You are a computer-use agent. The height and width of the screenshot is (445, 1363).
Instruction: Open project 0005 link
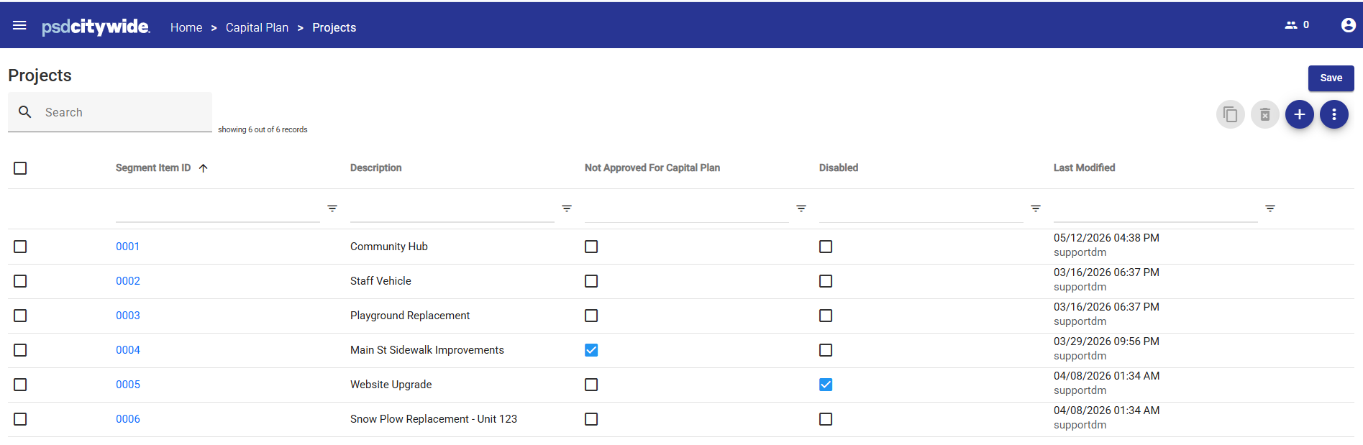128,385
